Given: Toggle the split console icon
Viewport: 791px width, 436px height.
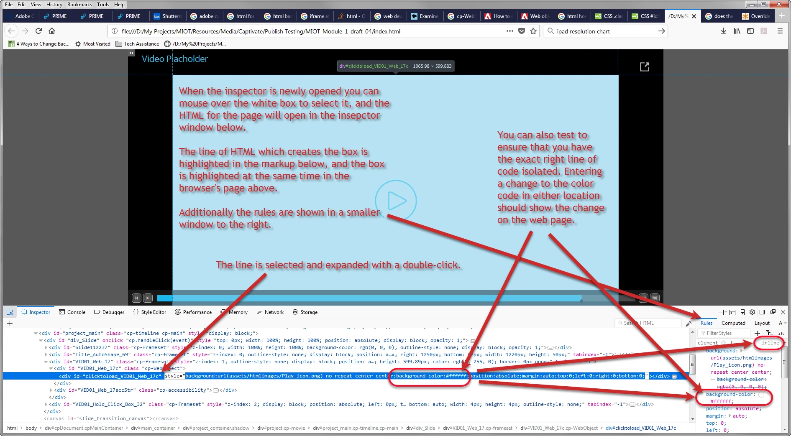Looking at the screenshot, I should [732, 312].
